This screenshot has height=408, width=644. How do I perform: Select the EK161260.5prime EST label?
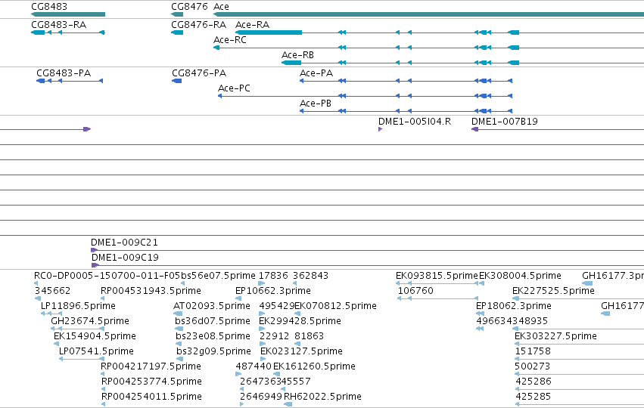coord(314,366)
